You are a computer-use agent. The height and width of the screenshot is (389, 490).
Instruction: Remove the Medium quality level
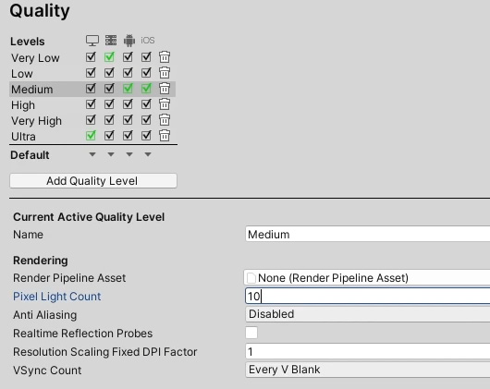[165, 89]
